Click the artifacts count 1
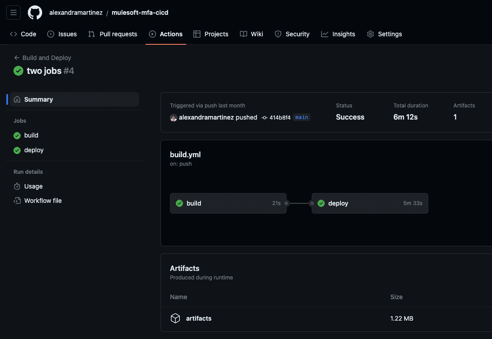492x339 pixels. 455,117
